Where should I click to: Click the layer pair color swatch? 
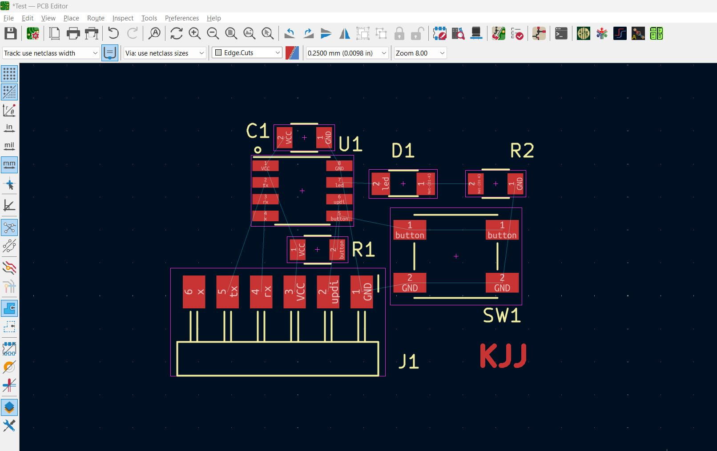[292, 53]
